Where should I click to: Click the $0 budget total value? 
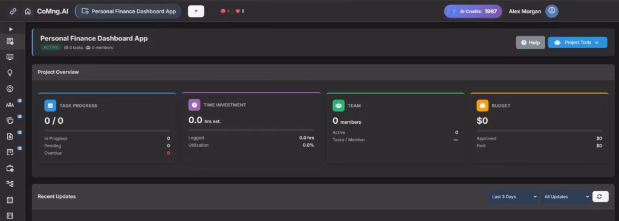click(x=482, y=121)
